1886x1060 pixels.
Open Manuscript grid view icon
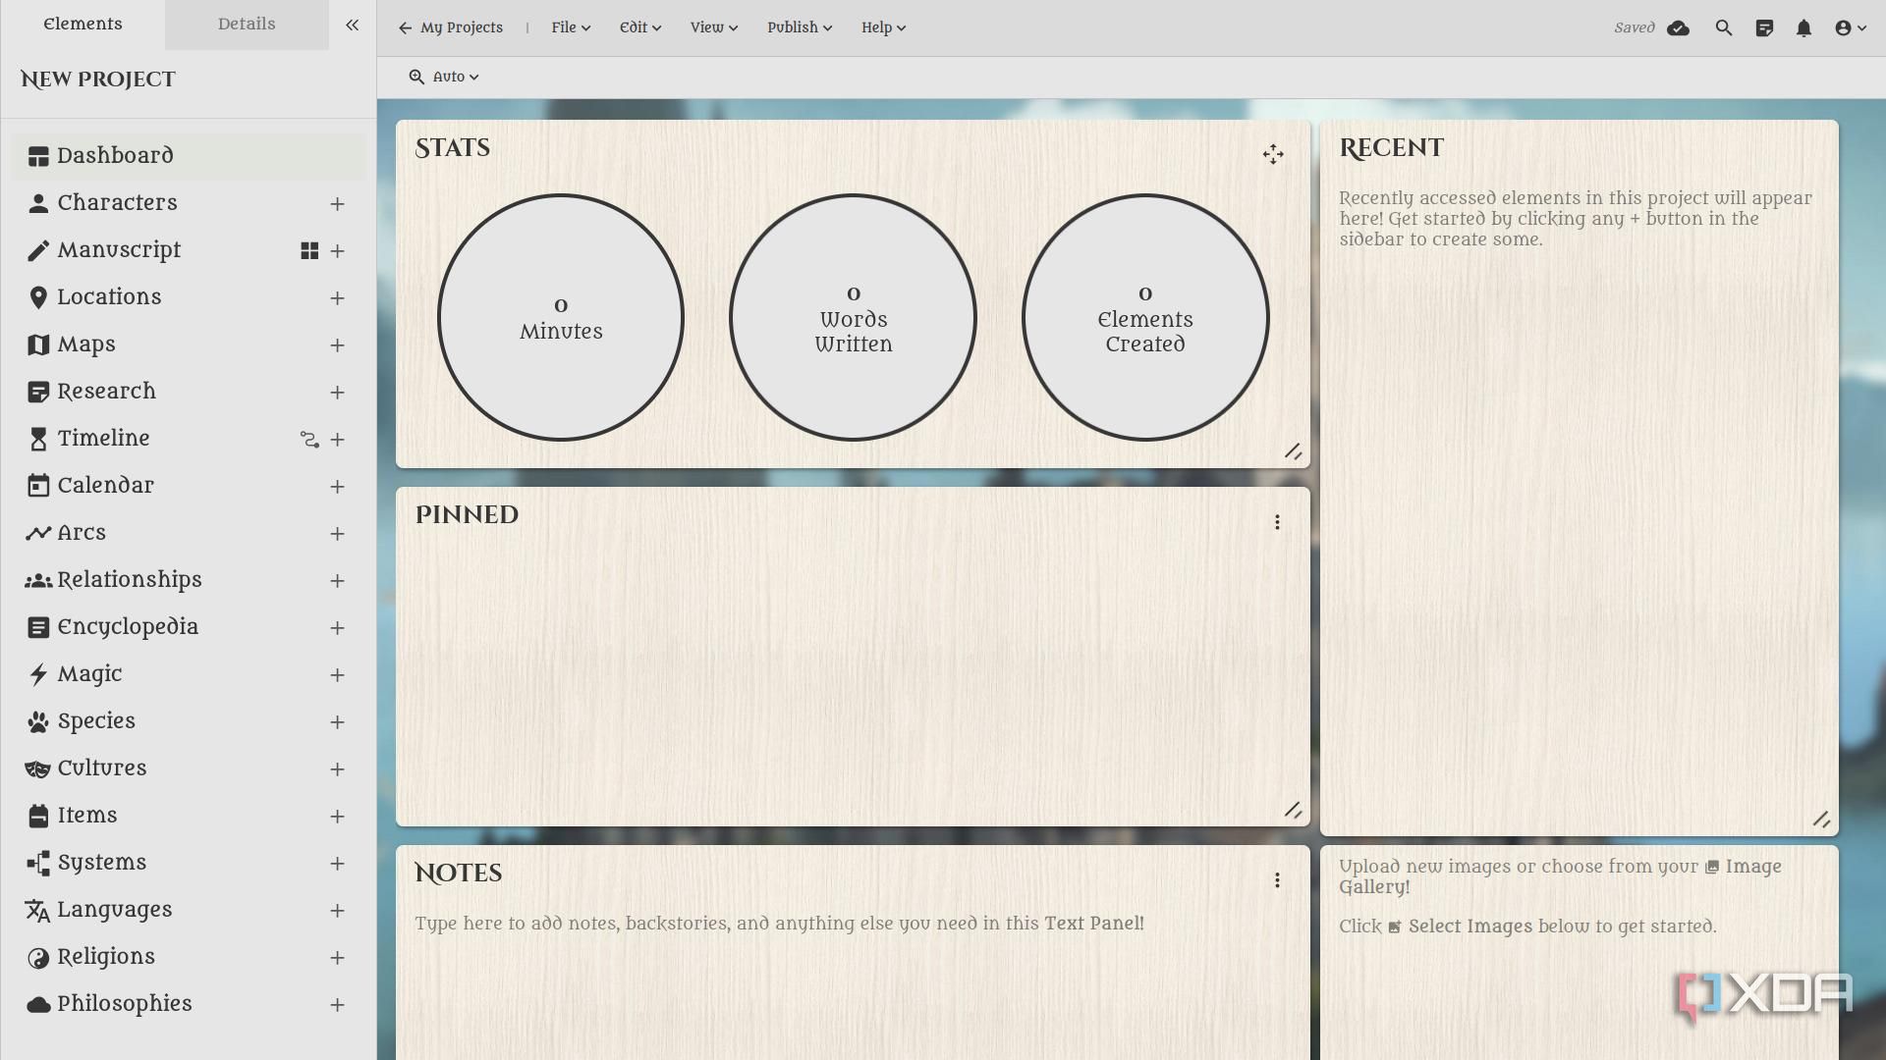(309, 251)
